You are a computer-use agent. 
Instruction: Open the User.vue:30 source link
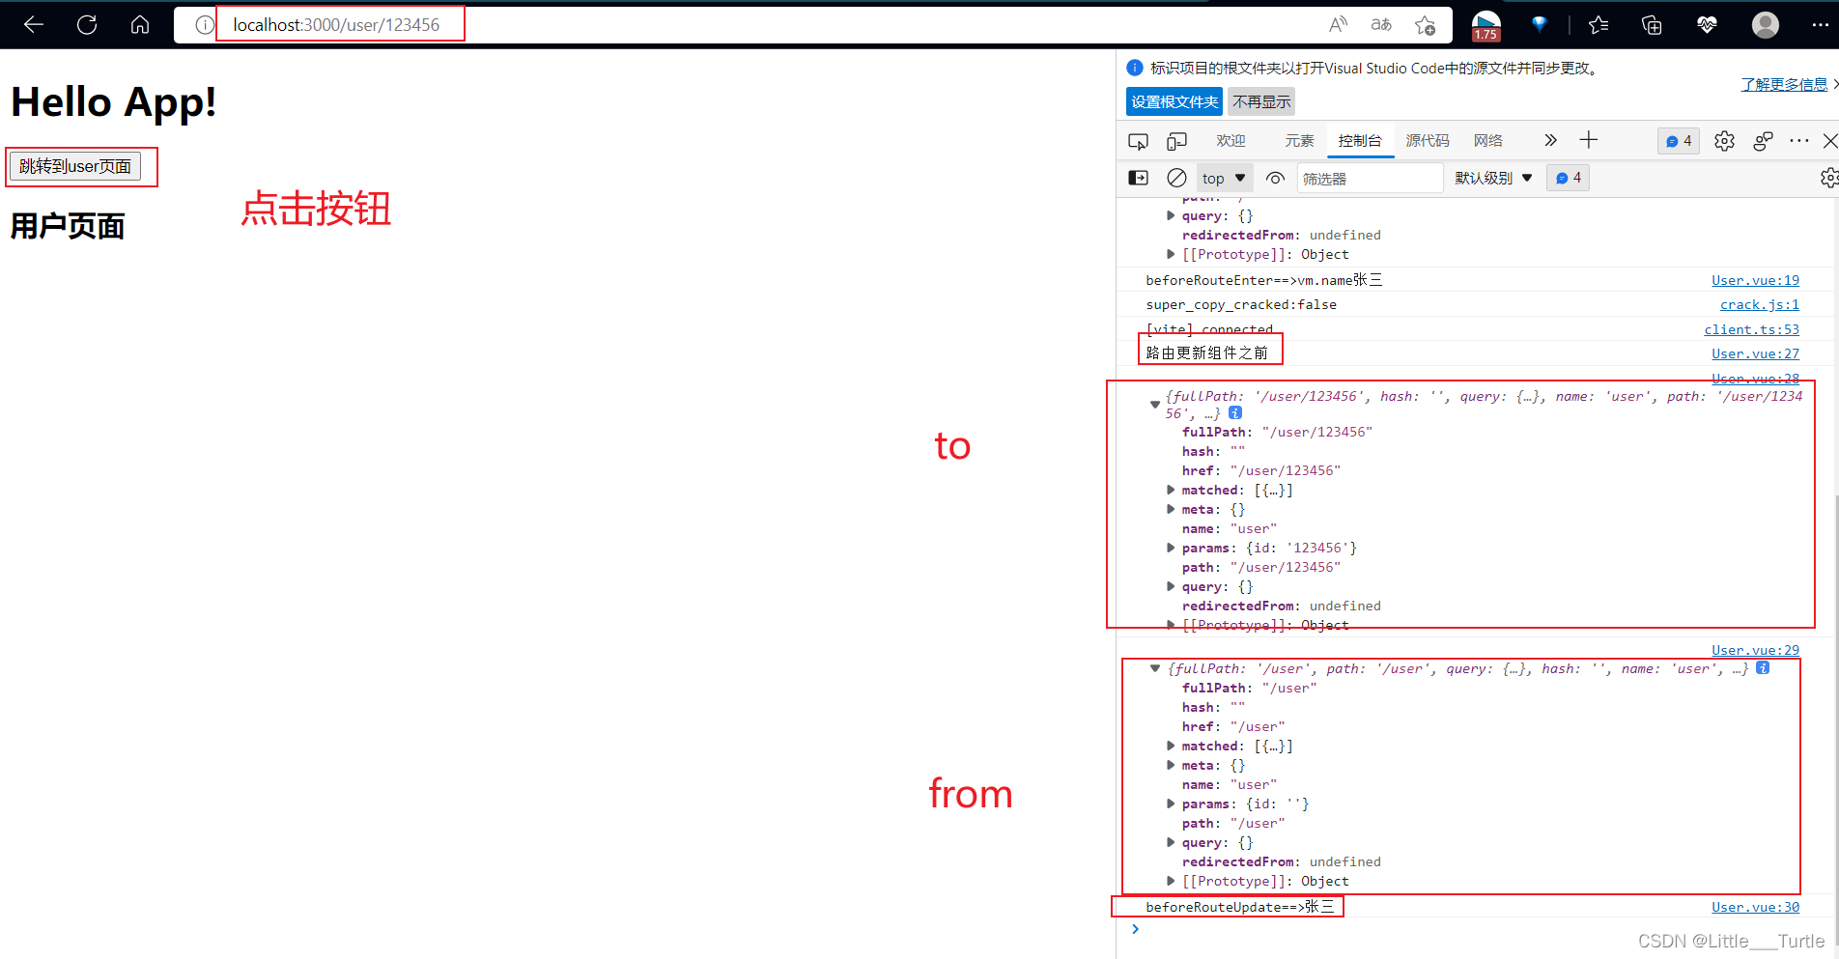point(1755,907)
